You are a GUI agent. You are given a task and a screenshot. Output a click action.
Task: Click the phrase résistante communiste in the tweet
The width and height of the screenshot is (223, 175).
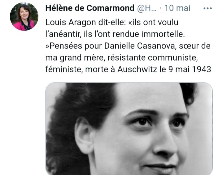pos(152,58)
